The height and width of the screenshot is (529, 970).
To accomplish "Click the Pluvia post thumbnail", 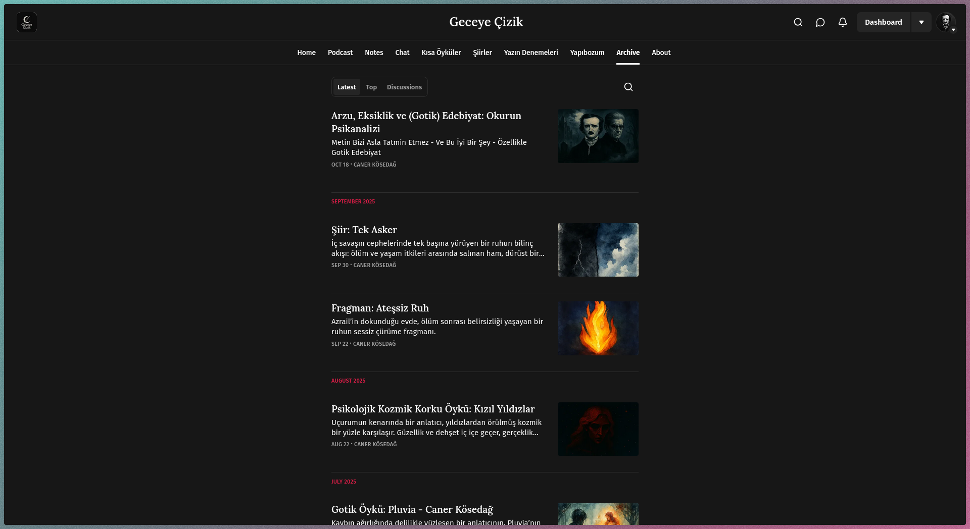I will pyautogui.click(x=598, y=514).
